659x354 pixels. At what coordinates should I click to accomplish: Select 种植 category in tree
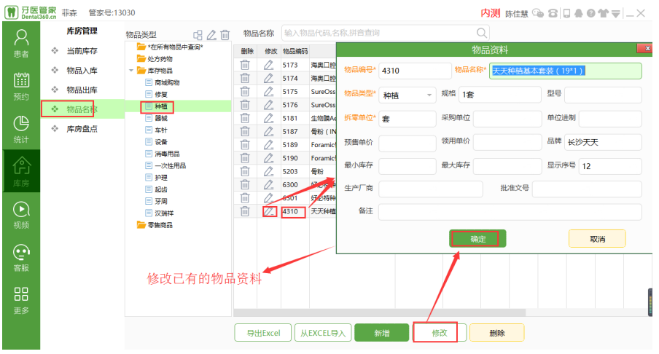click(x=157, y=106)
